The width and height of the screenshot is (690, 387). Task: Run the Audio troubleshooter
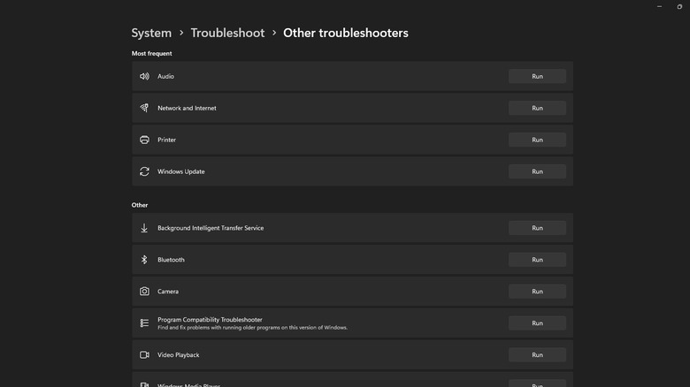537,76
